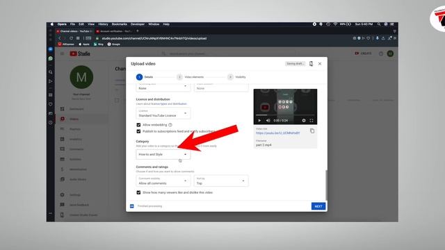The height and width of the screenshot is (250, 445).
Task: Copy the video link with copy icon
Action: pos(312,131)
